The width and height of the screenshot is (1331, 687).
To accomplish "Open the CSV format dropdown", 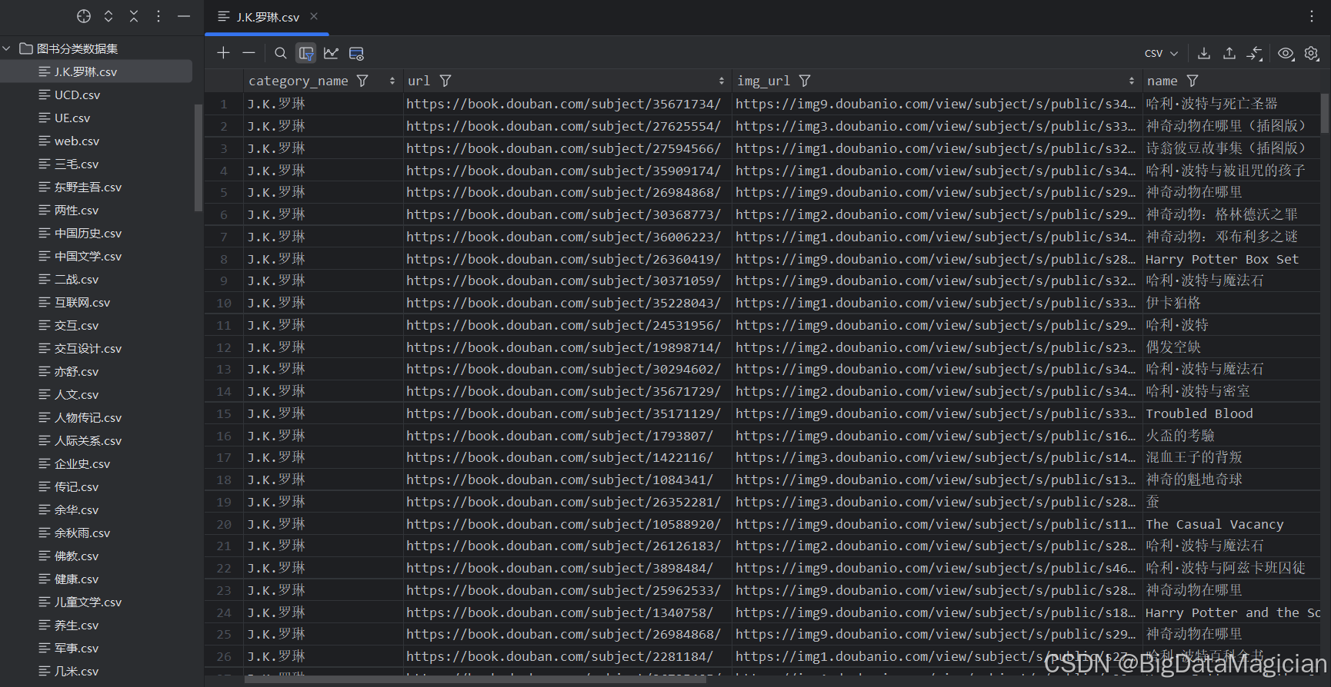I will point(1161,53).
